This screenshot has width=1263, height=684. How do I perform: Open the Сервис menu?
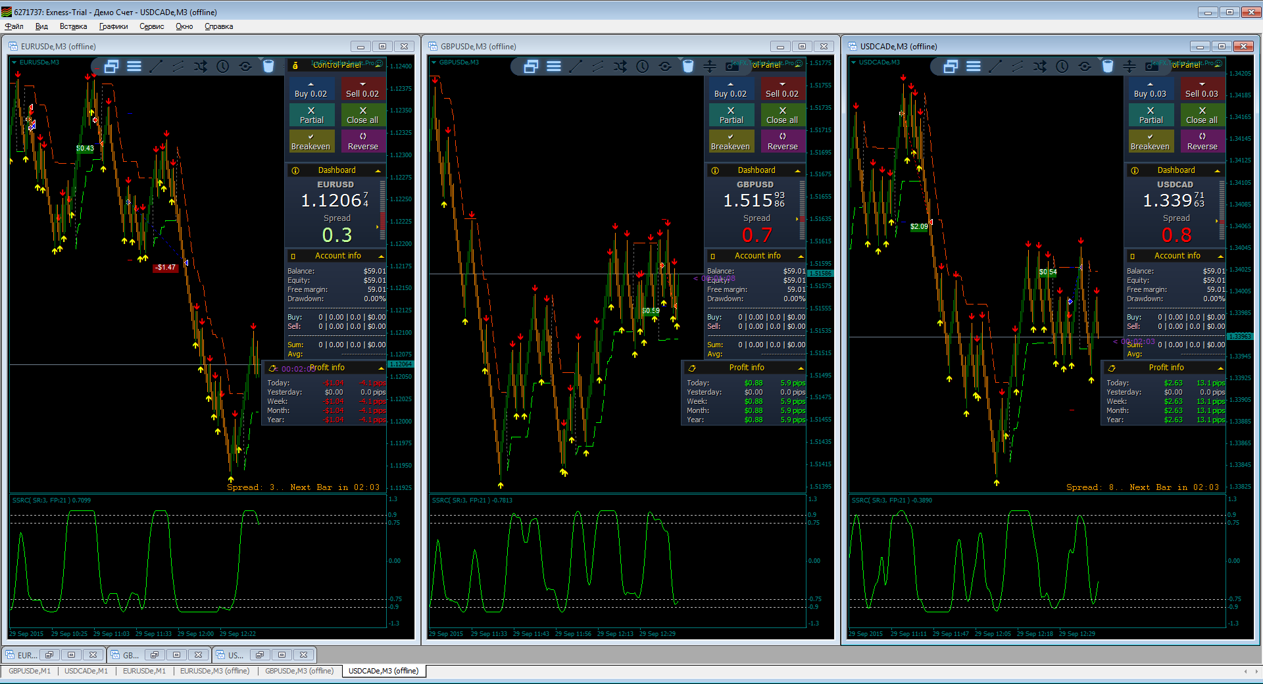[152, 26]
